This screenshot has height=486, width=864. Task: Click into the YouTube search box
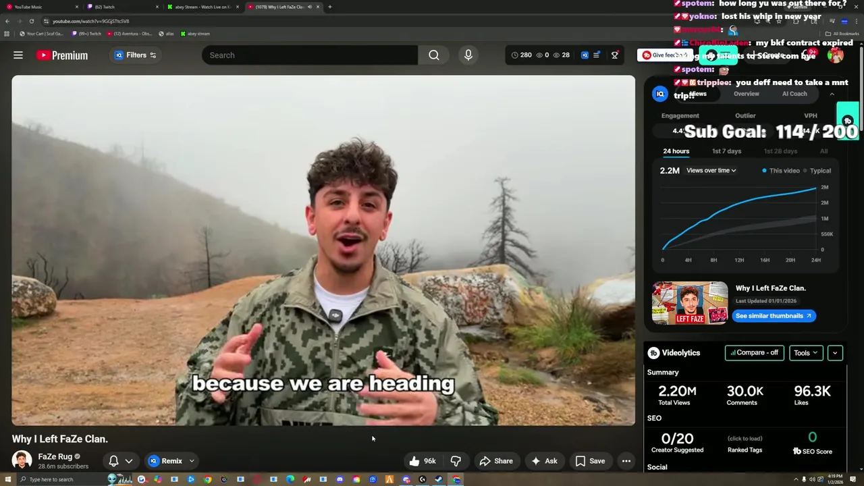click(310, 55)
